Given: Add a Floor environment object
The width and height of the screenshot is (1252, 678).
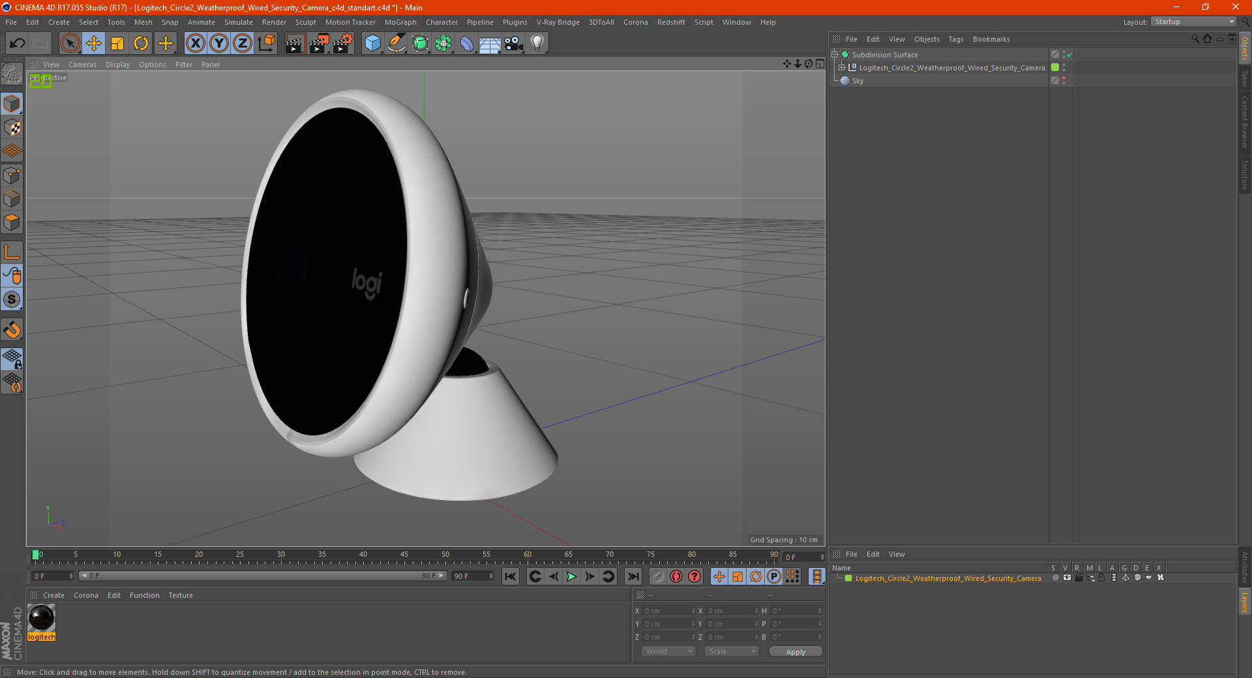Looking at the screenshot, I should pos(490,44).
